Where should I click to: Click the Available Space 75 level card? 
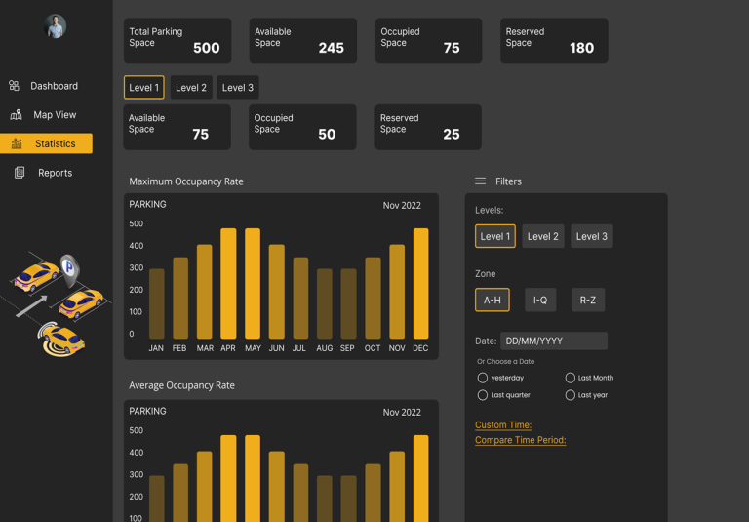(x=177, y=127)
